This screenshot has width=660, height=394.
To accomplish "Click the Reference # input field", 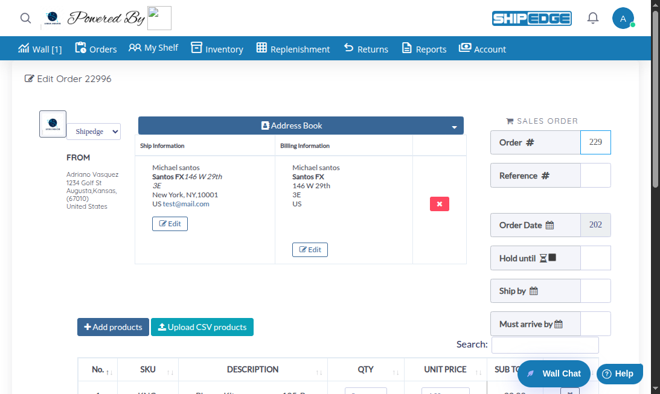I will (x=595, y=176).
